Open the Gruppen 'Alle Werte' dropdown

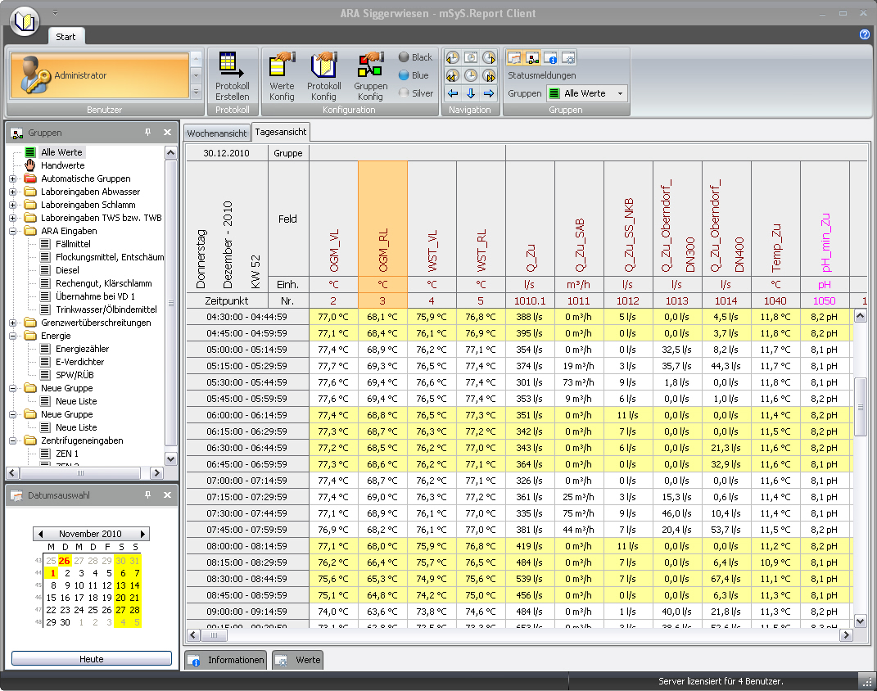tap(620, 93)
